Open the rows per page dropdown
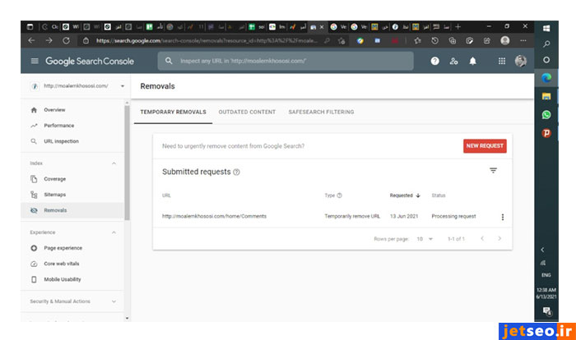The height and width of the screenshot is (340, 576). tap(424, 238)
